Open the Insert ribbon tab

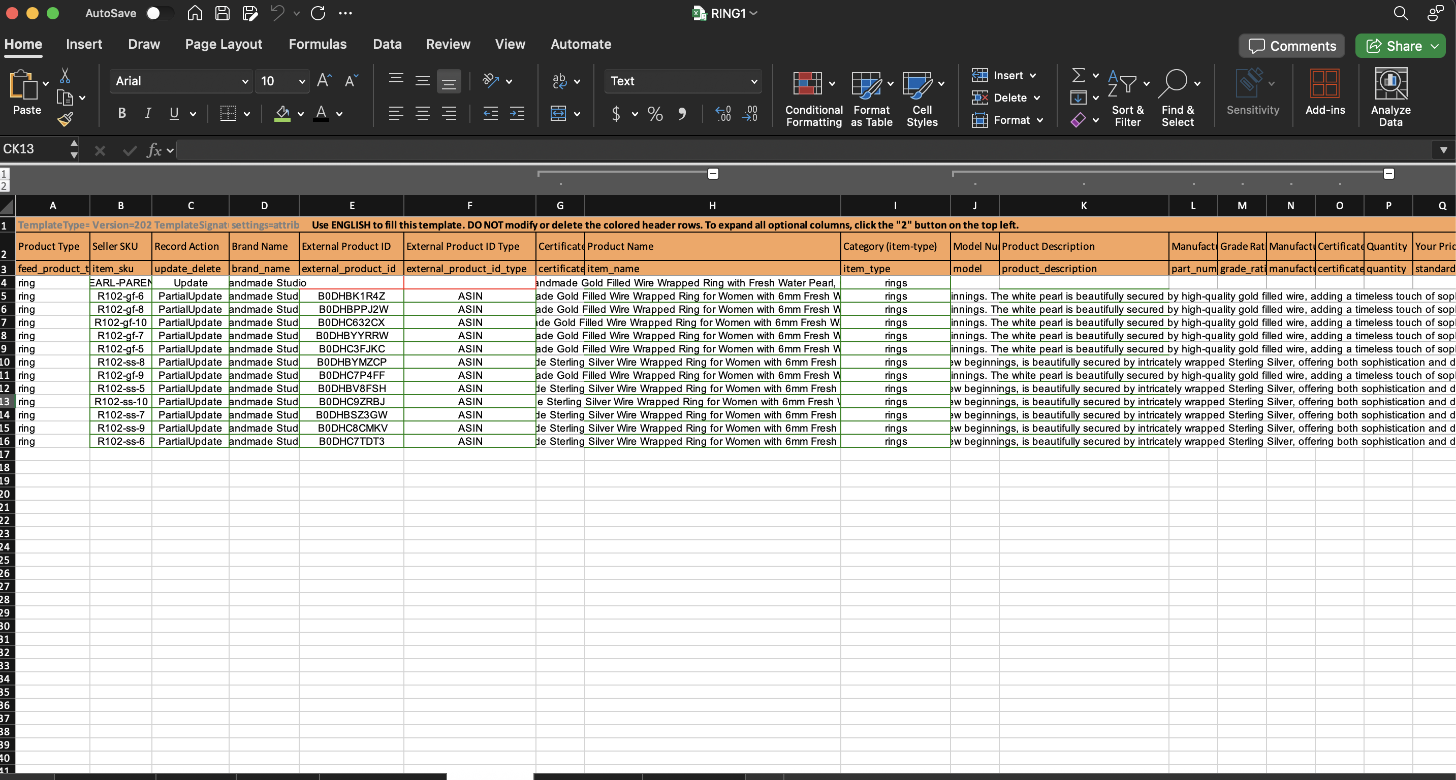(84, 44)
